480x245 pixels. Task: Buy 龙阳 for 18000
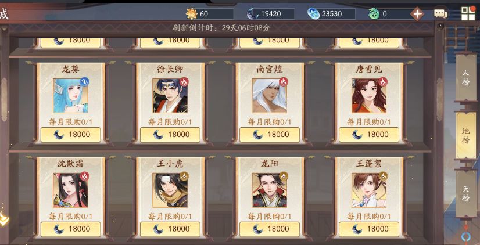pyautogui.click(x=270, y=229)
